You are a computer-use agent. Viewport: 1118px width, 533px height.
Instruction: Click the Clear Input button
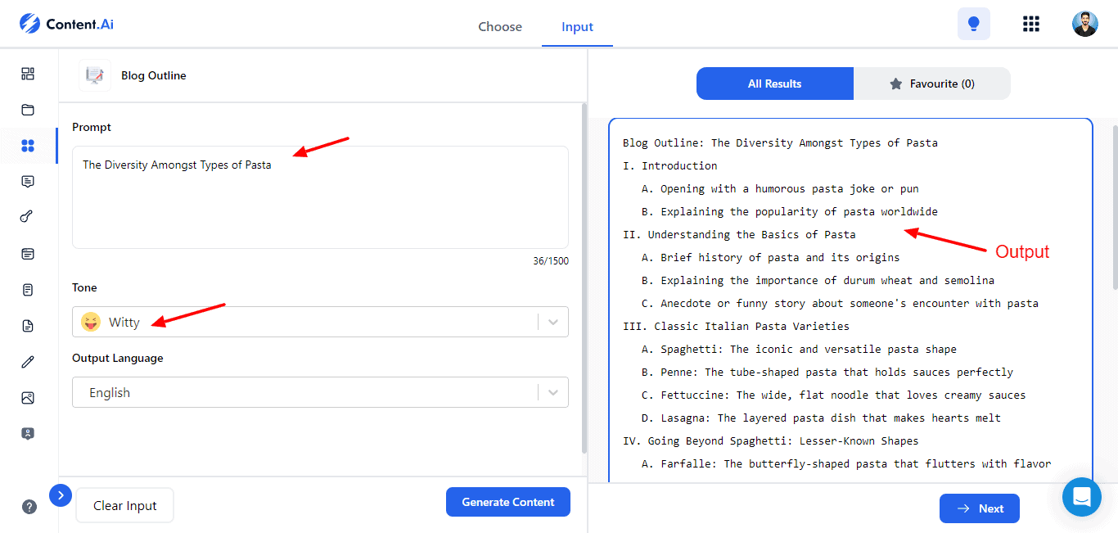(124, 505)
